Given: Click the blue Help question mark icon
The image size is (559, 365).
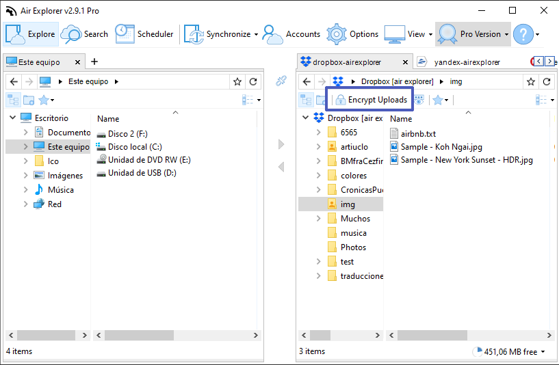Looking at the screenshot, I should click(523, 34).
